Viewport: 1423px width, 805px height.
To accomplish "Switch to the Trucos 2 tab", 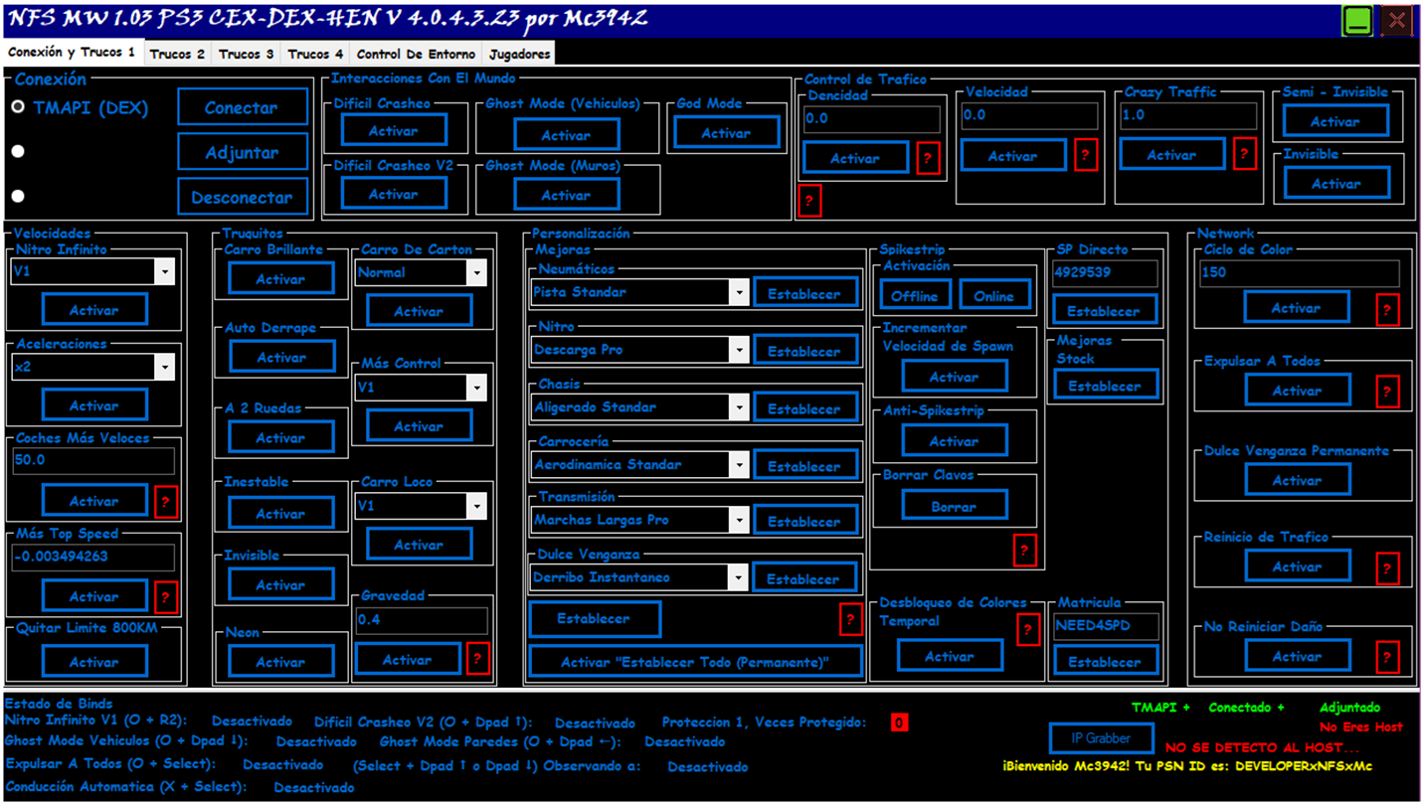I will (177, 54).
